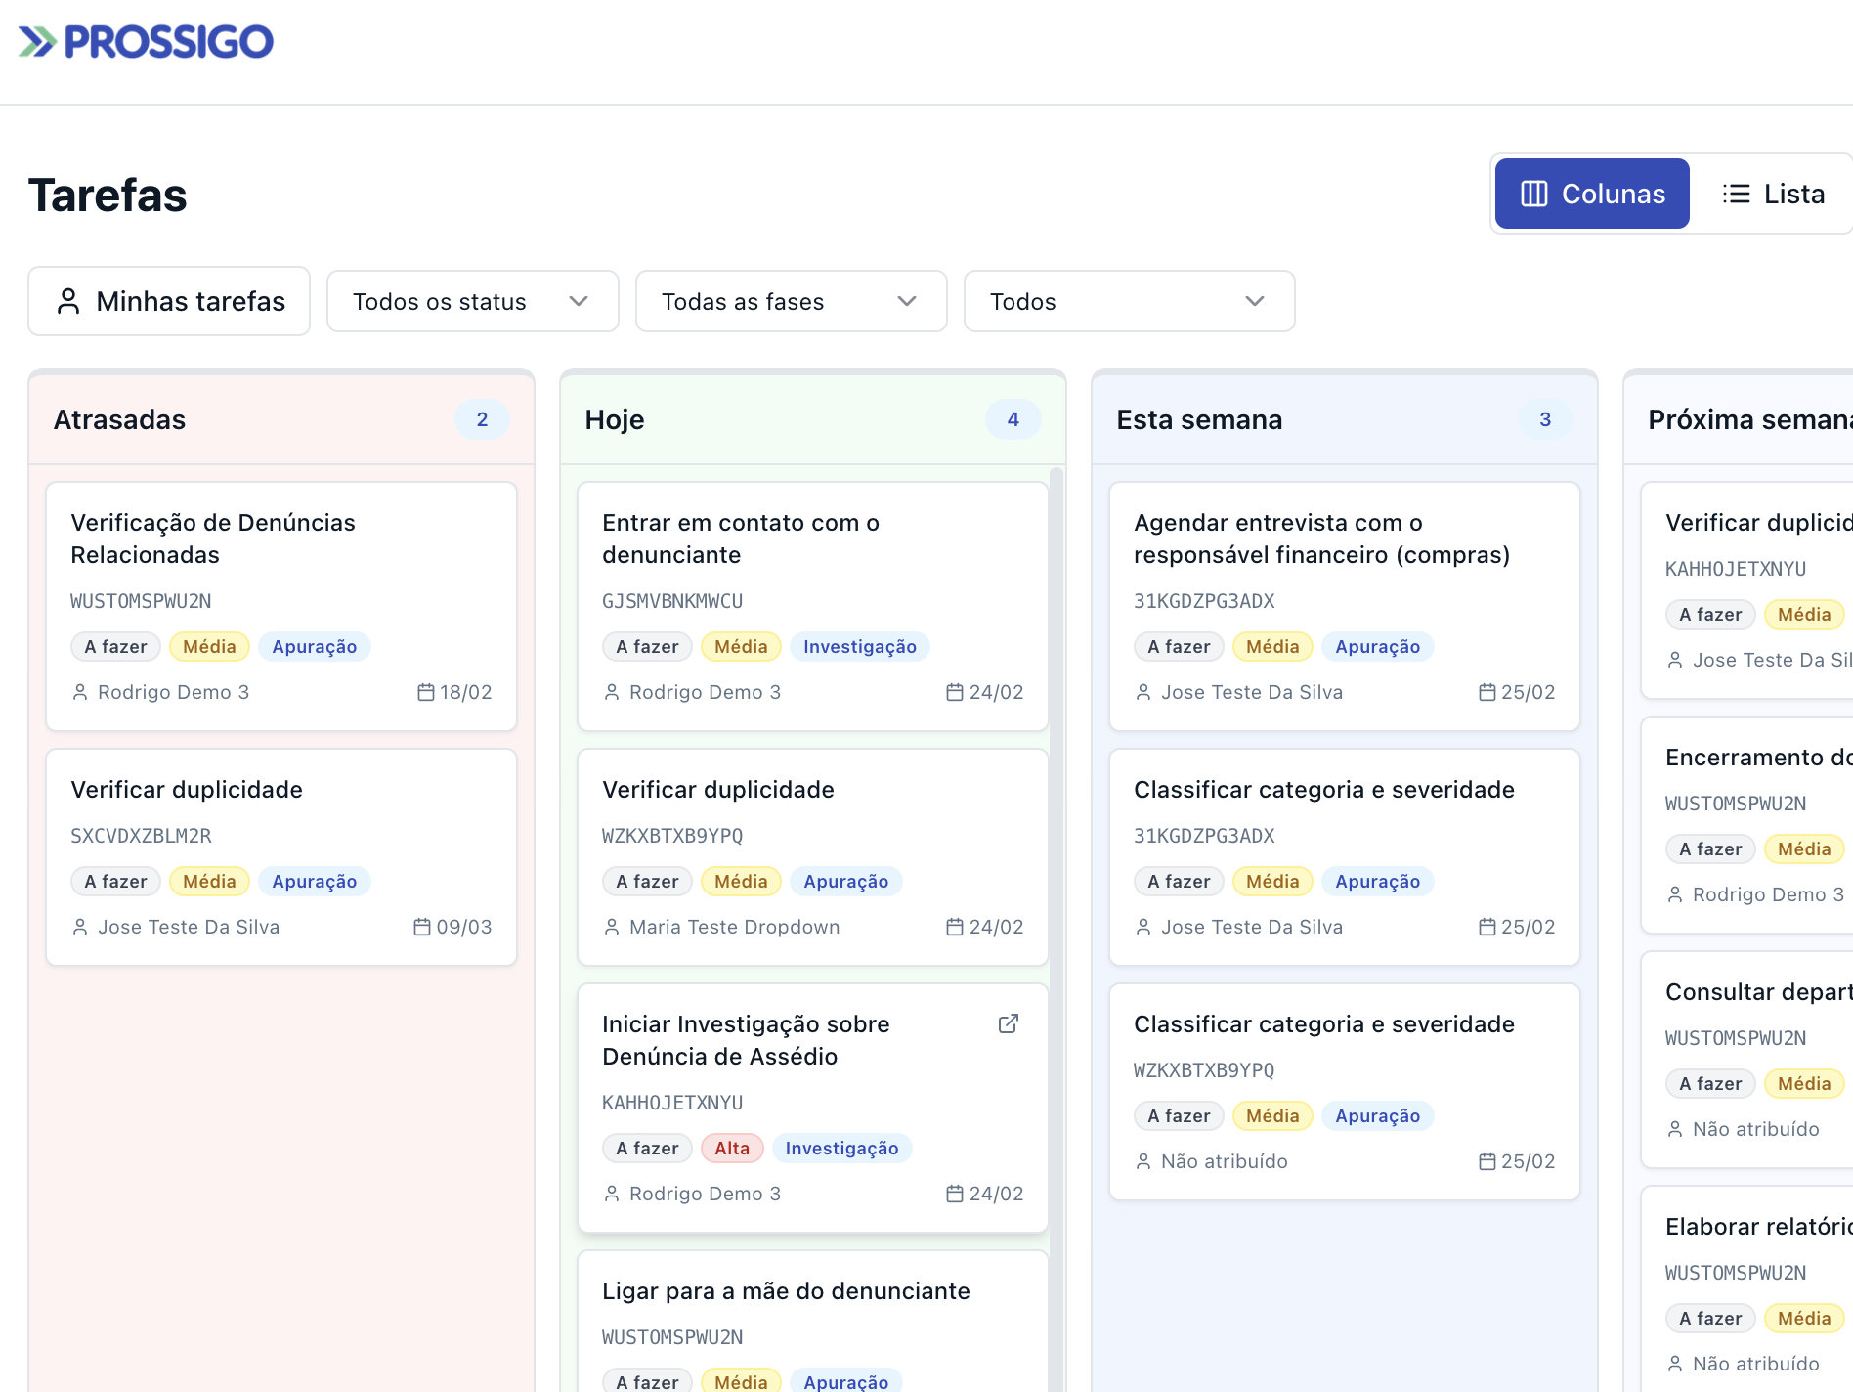Open Verificação de Denúncias Relacionadas card
This screenshot has height=1392, width=1853.
tap(281, 606)
